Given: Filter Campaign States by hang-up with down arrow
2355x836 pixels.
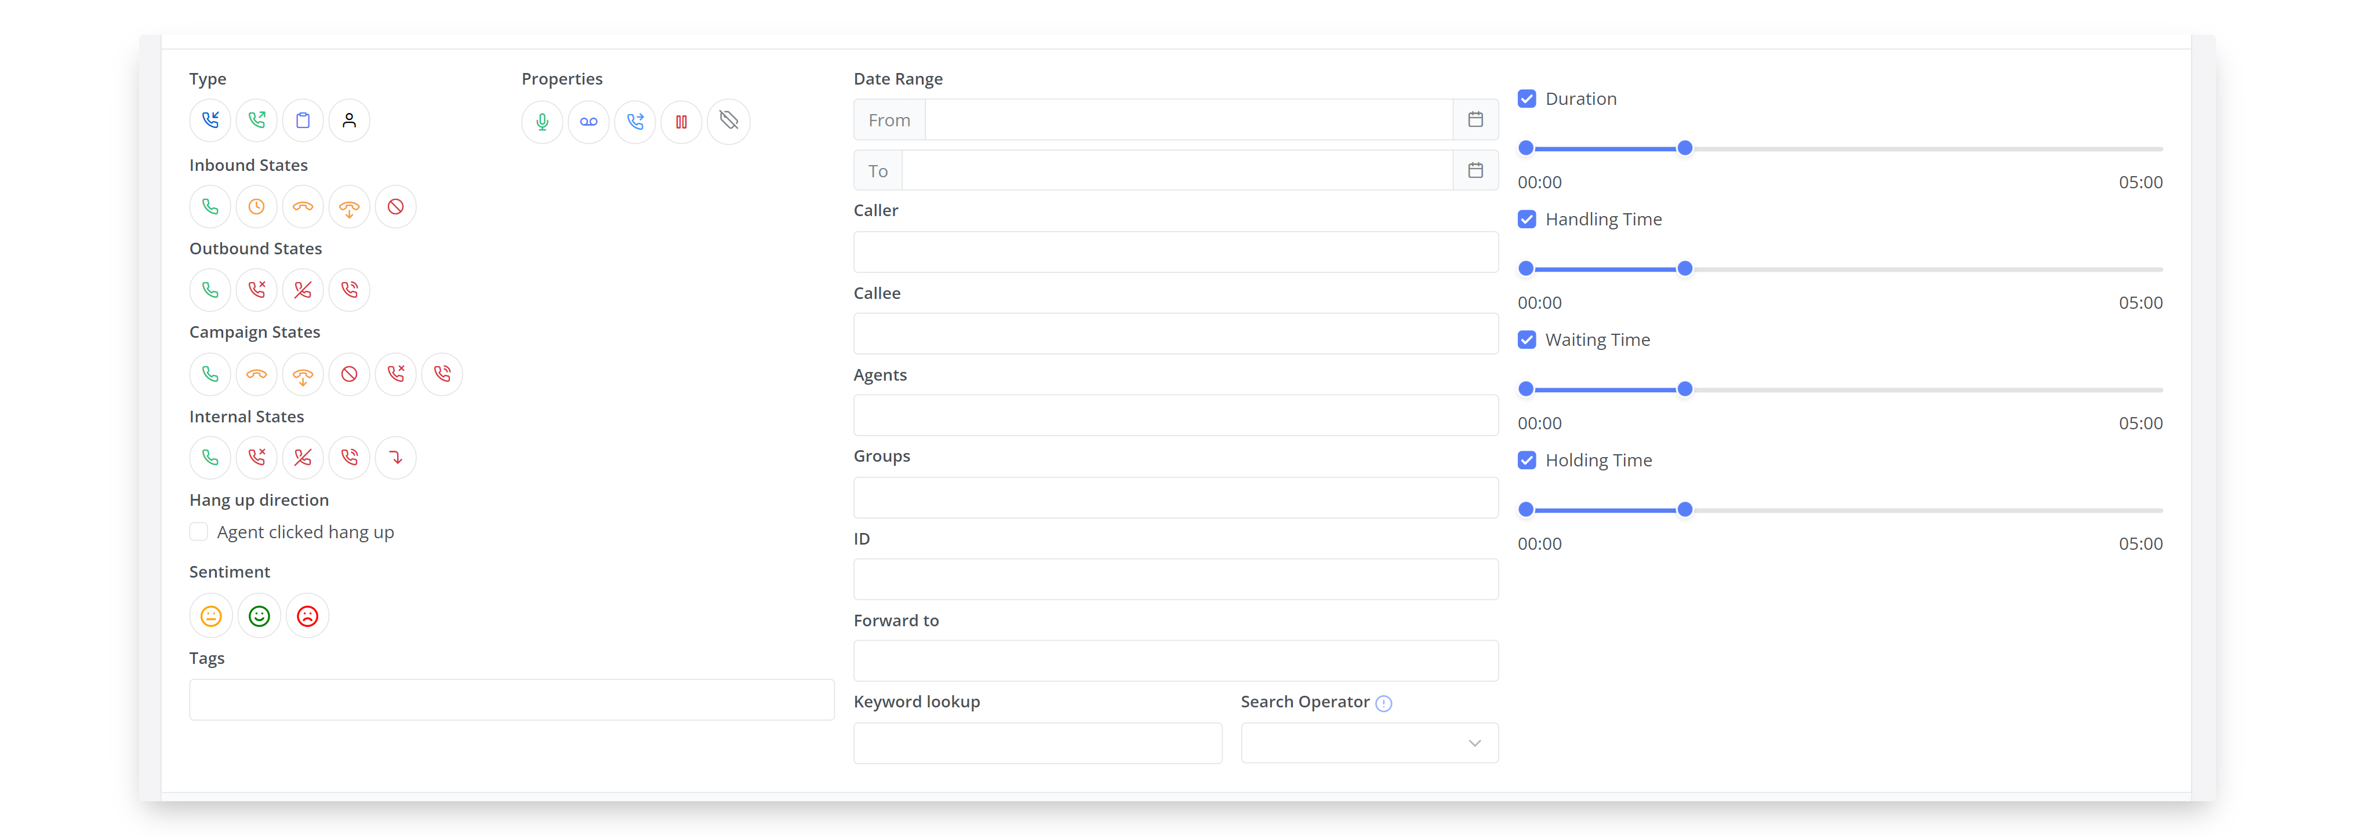Looking at the screenshot, I should tap(304, 375).
